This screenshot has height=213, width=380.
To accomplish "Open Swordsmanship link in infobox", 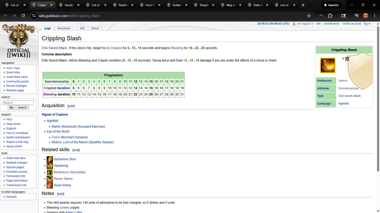I will pyautogui.click(x=349, y=88).
